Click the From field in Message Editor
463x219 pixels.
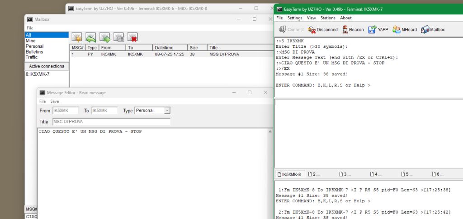[66, 111]
